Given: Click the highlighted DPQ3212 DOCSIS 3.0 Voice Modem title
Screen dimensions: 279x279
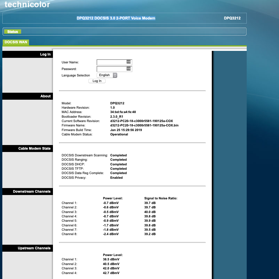Looking at the screenshot, I should tap(116, 18).
